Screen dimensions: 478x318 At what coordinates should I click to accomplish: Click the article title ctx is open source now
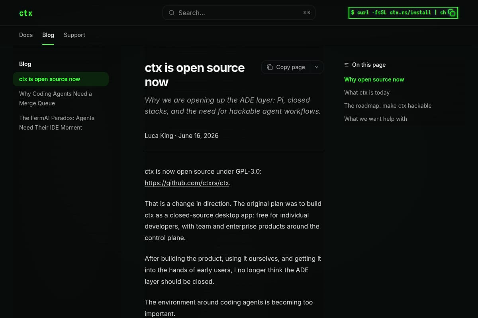195,75
